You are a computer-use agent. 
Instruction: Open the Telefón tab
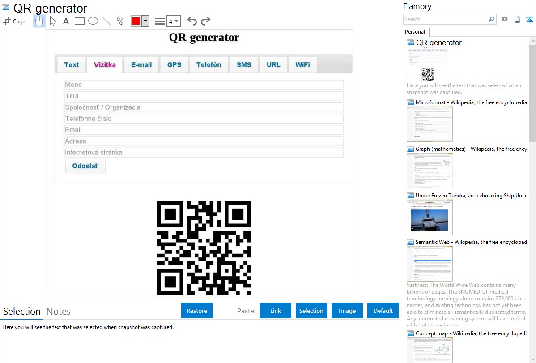coord(208,64)
